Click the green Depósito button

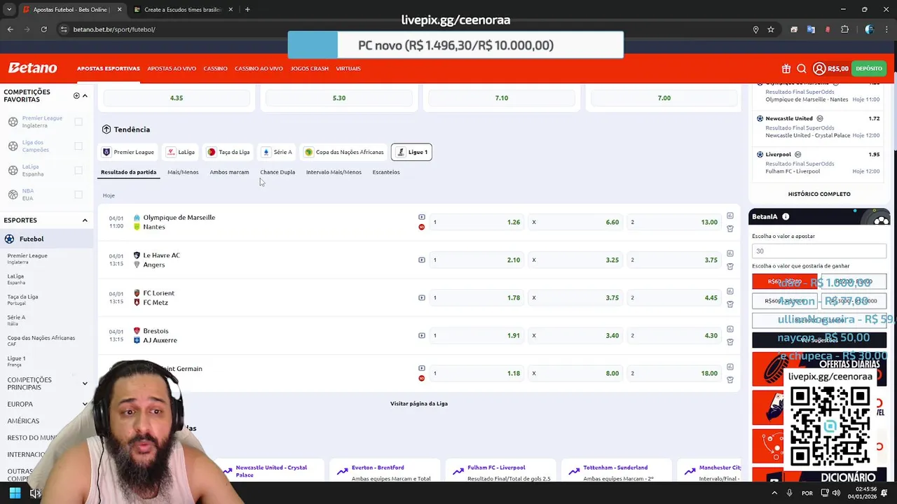[868, 69]
